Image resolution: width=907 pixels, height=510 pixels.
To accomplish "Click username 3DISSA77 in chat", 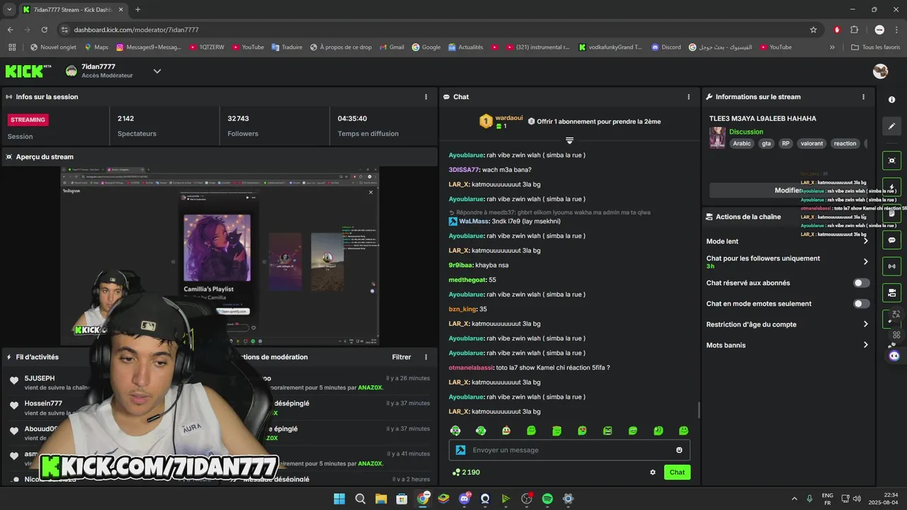I will coord(463,170).
